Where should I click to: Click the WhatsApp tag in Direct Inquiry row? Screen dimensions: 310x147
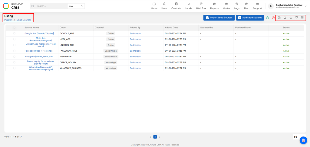(x=111, y=62)
